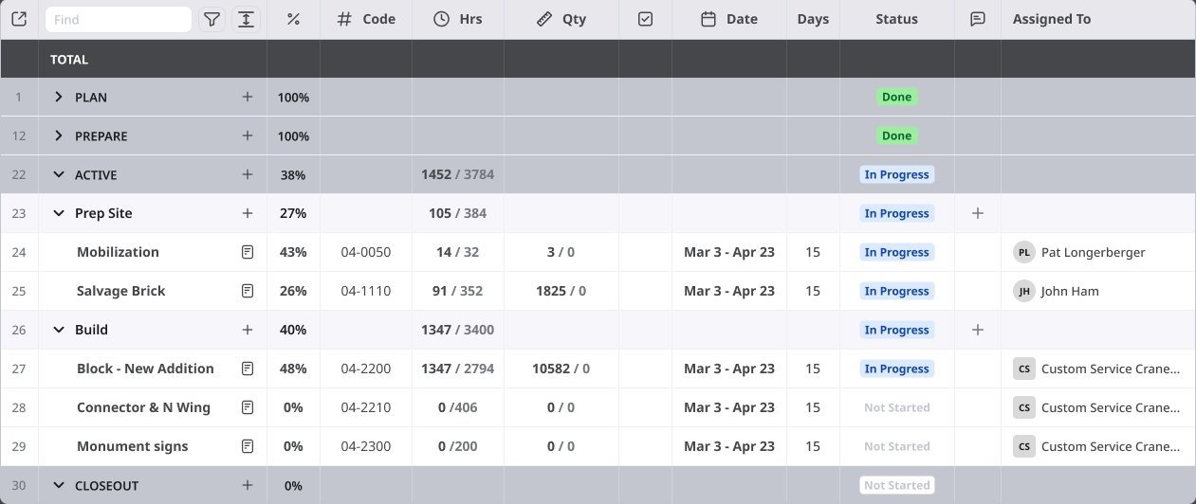The width and height of the screenshot is (1196, 504).
Task: Toggle the collapse rows height icon
Action: point(246,19)
